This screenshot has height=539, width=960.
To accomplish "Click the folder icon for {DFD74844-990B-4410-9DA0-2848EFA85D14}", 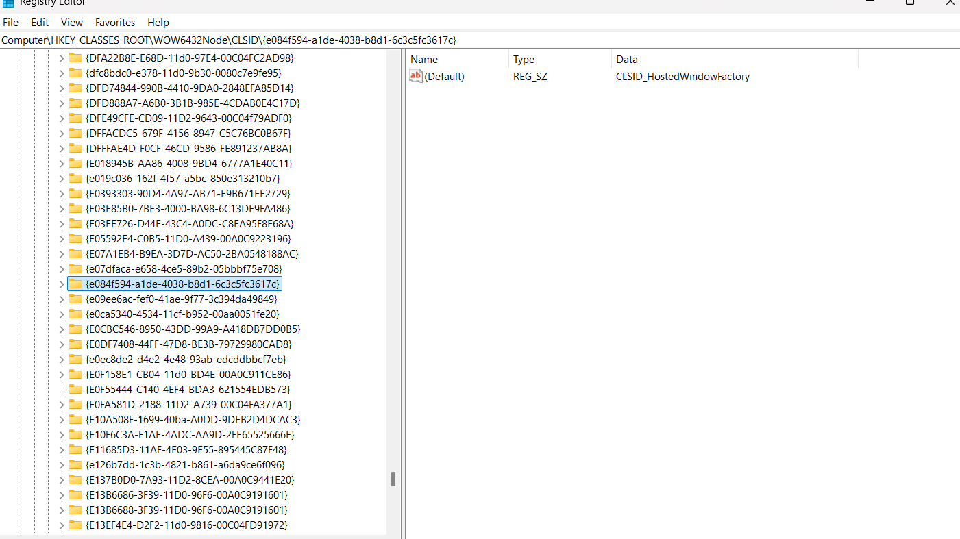I will pyautogui.click(x=75, y=88).
